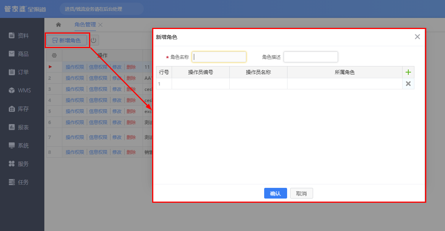Close the 角色管理 tab
This screenshot has height=231, width=445.
coord(100,25)
